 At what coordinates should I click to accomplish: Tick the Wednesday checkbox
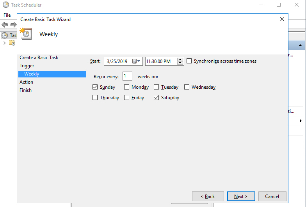tap(187, 87)
